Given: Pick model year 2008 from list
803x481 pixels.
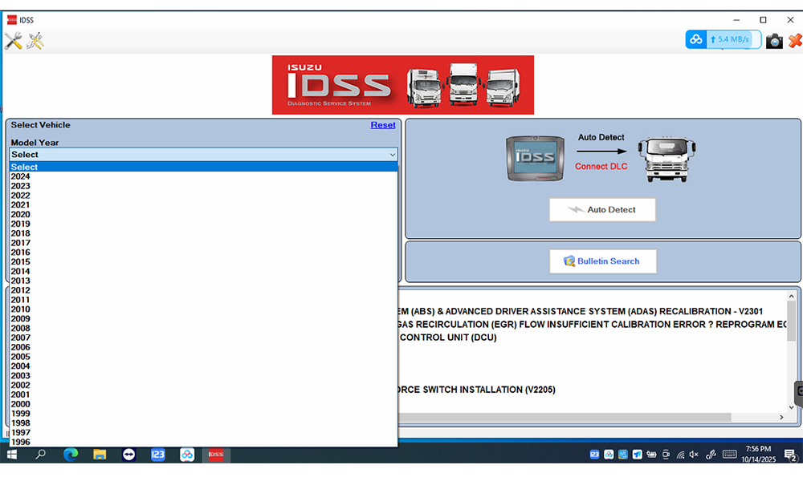Looking at the screenshot, I should tap(21, 328).
